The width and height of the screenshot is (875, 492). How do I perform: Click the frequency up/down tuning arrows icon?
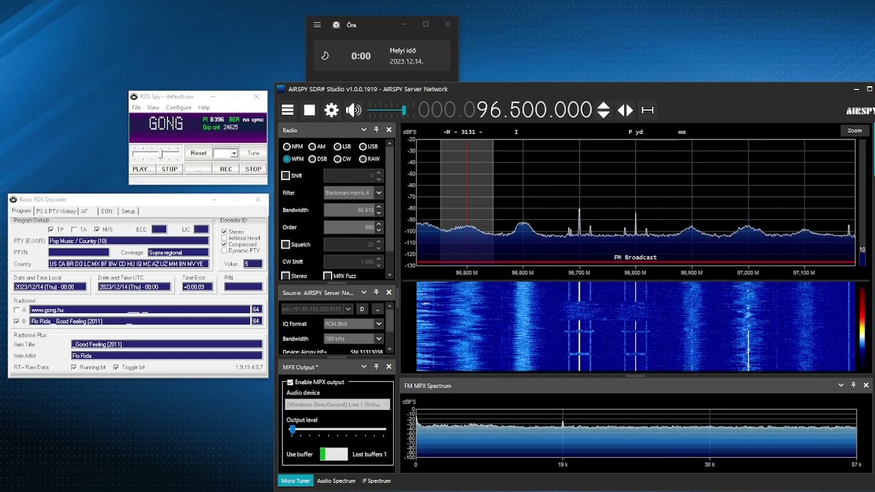[604, 110]
